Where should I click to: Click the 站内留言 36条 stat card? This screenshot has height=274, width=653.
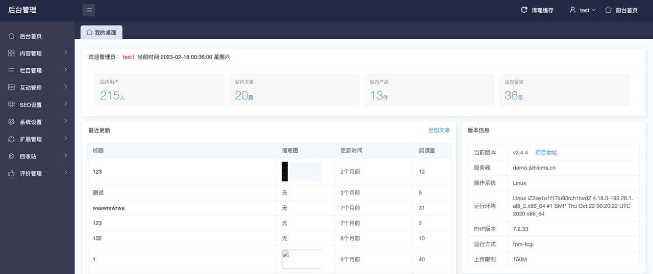[x=564, y=90]
